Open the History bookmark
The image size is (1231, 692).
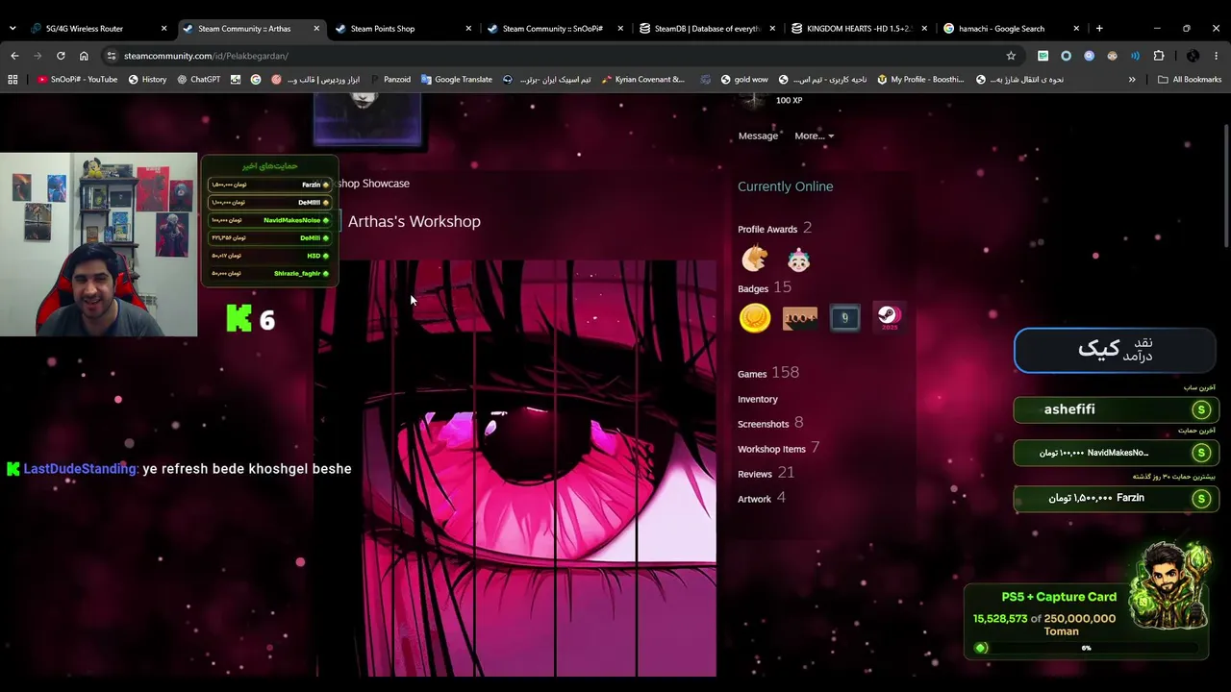point(147,80)
